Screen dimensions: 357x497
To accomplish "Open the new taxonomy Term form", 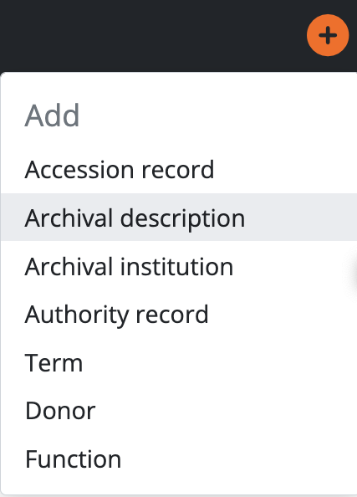I will (179, 362).
